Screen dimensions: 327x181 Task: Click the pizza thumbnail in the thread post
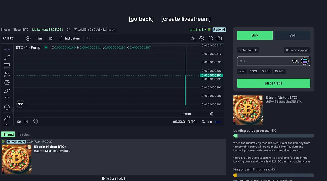[17, 159]
